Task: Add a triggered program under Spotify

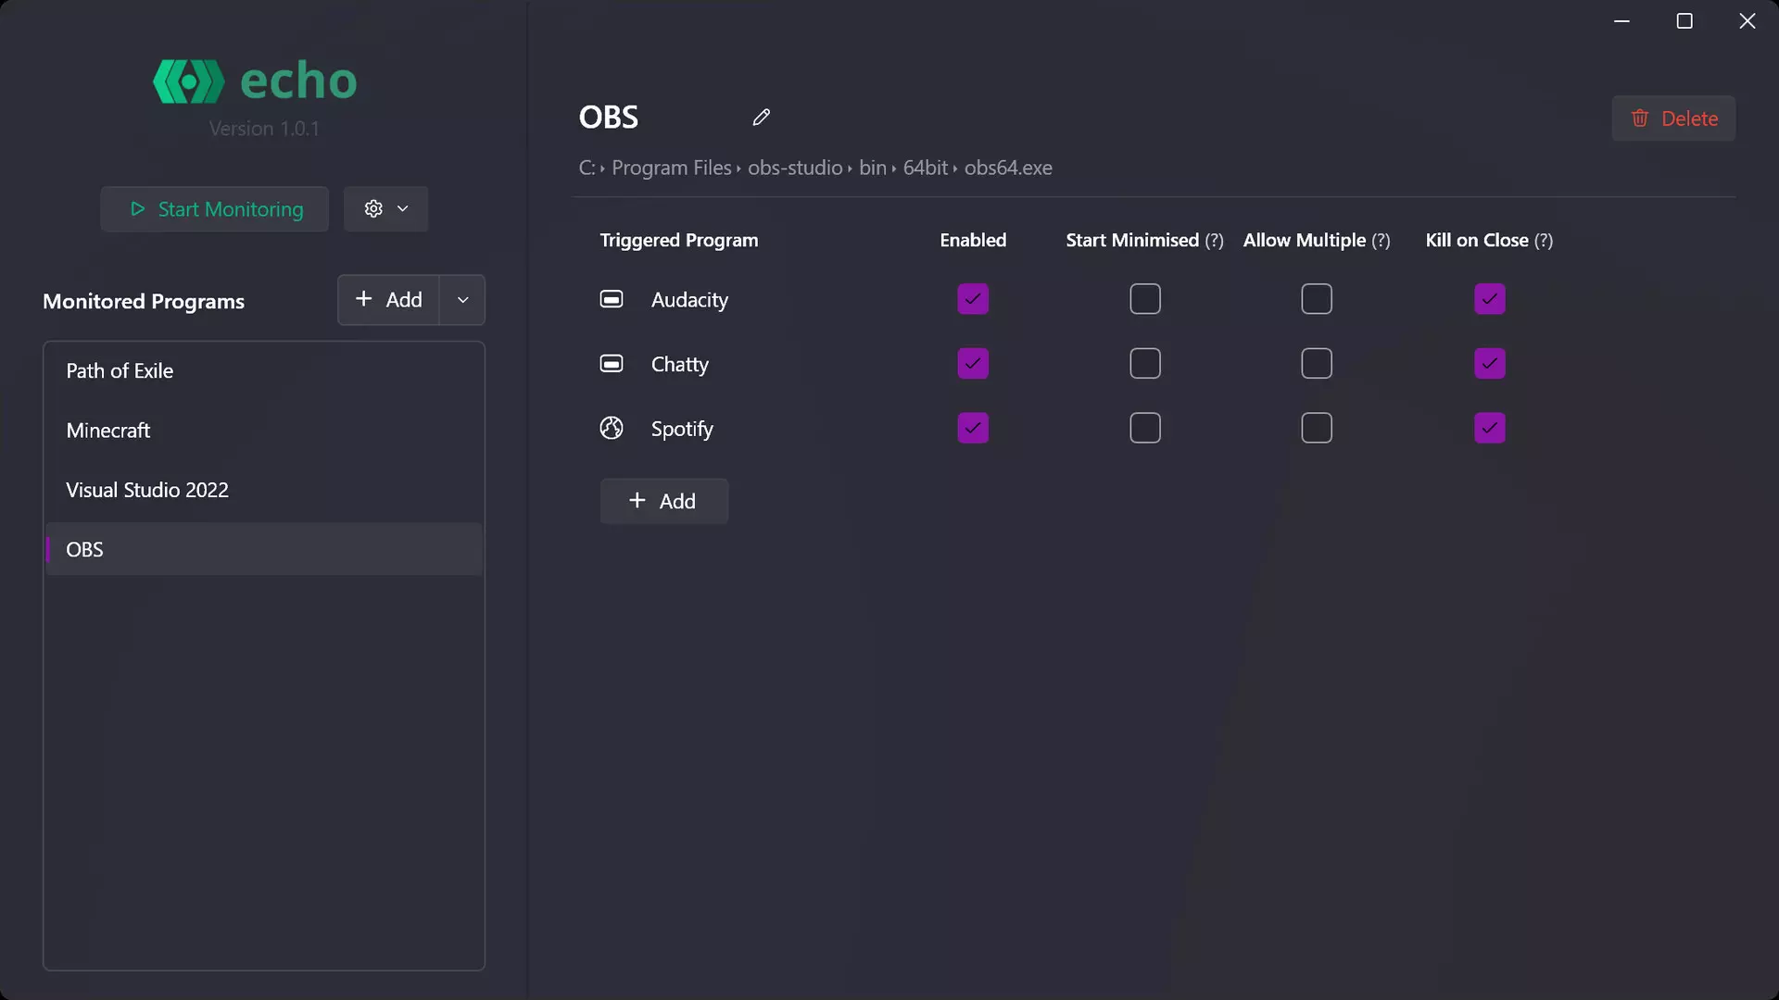Action: [x=664, y=502]
